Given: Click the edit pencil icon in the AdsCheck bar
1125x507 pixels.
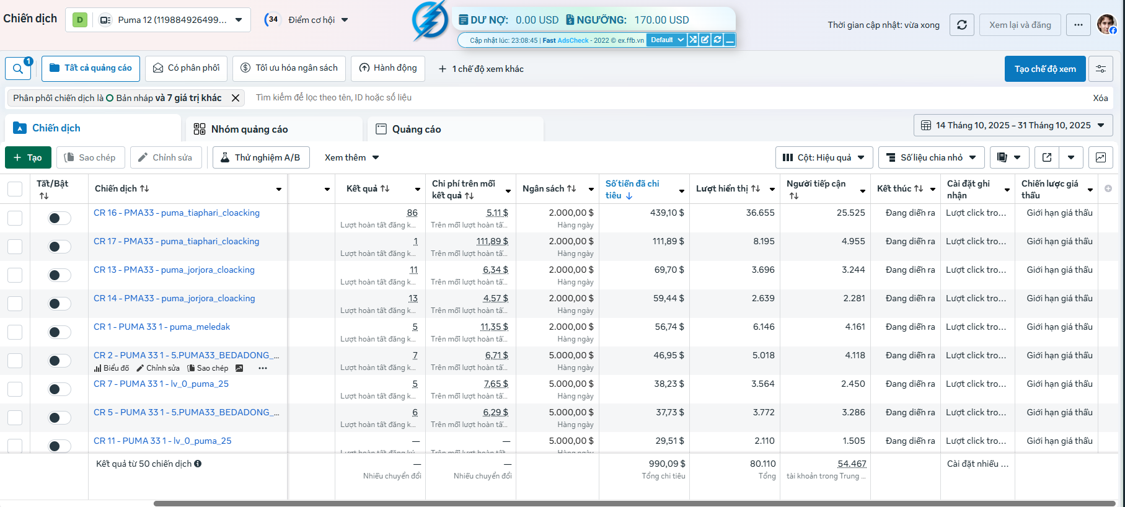Looking at the screenshot, I should tap(705, 40).
